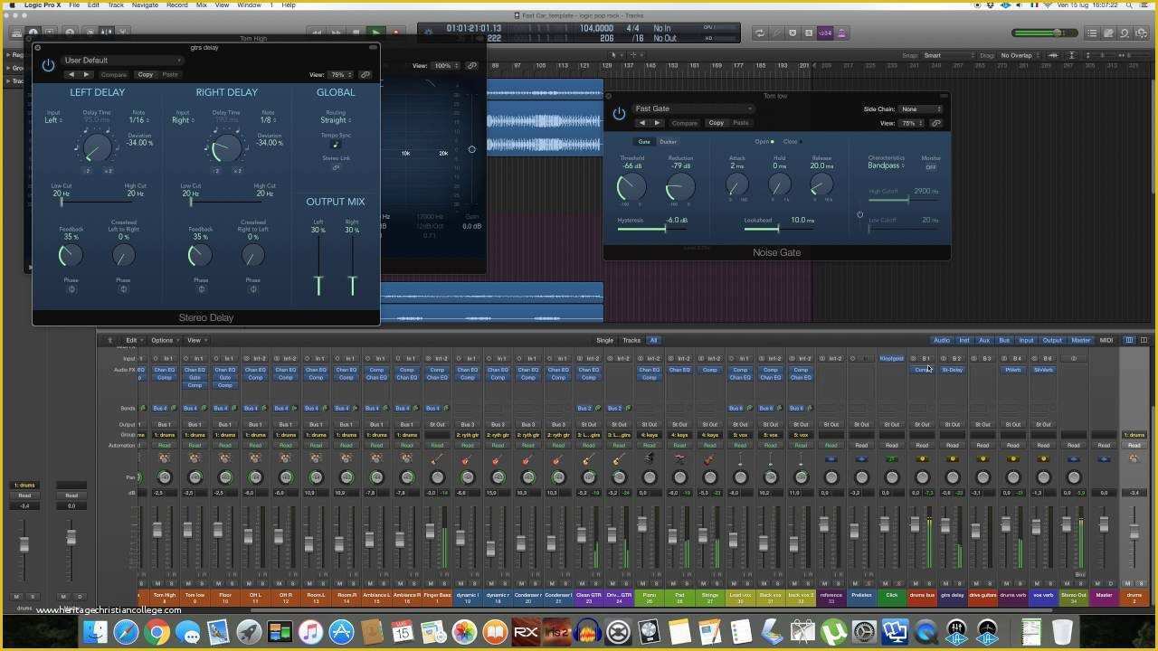The width and height of the screenshot is (1158, 651).
Task: Mute the Stereo Out channel strip
Action: (1068, 583)
